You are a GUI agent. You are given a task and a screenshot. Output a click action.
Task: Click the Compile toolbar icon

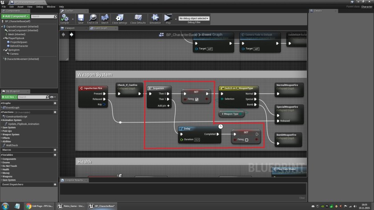65,18
